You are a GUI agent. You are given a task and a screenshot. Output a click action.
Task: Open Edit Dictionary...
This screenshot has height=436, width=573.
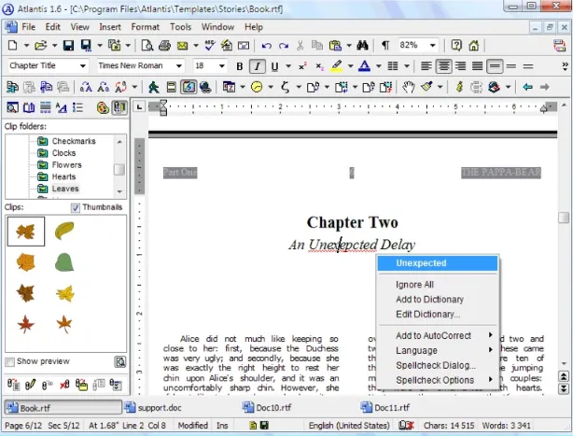click(438, 315)
